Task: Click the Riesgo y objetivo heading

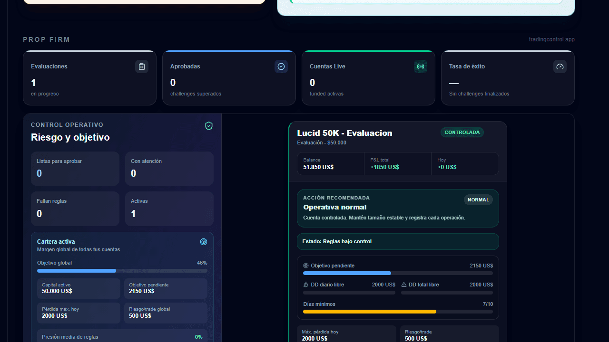Action: coord(70,137)
